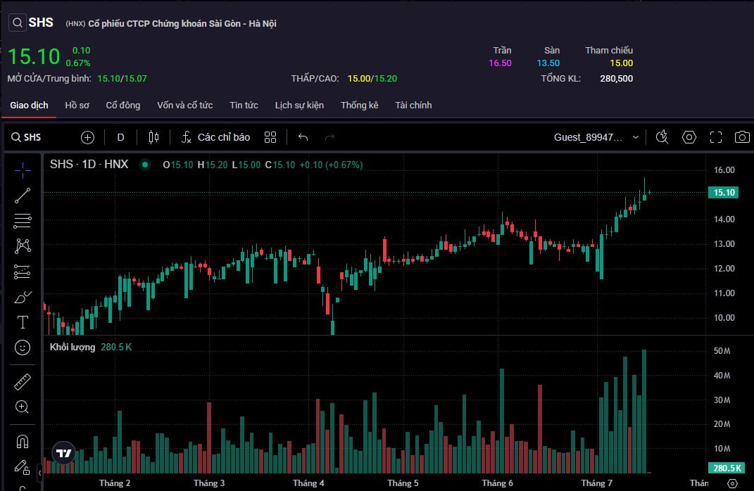
Task: Open the brush drawing tool
Action: click(x=23, y=297)
